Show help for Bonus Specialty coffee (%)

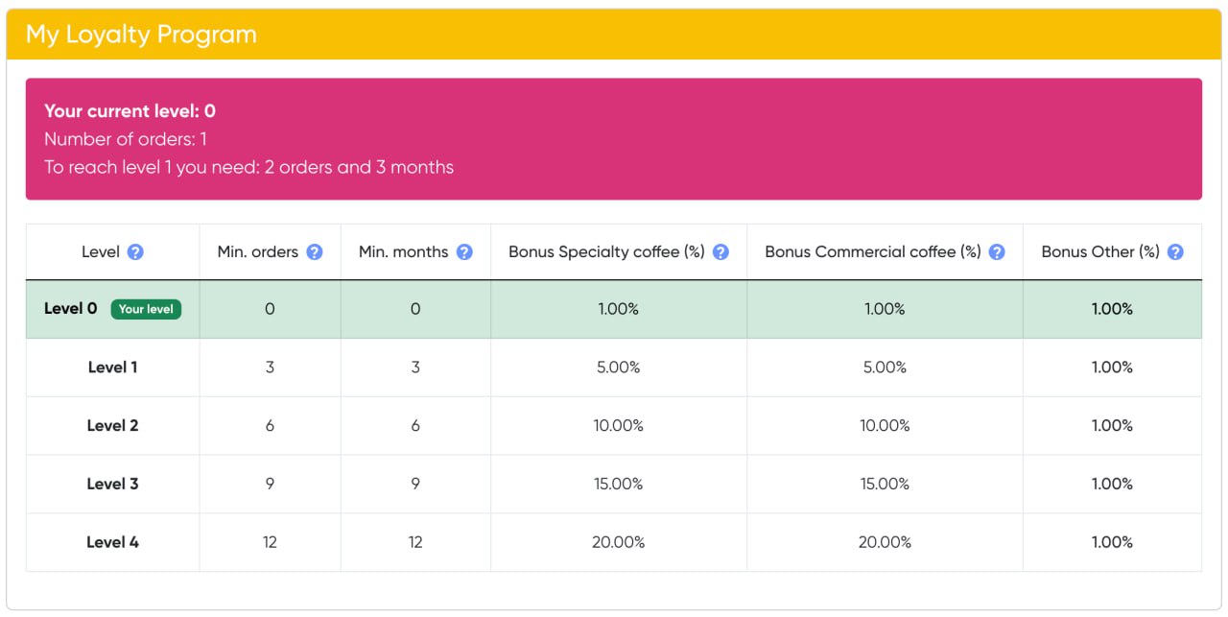tap(721, 252)
